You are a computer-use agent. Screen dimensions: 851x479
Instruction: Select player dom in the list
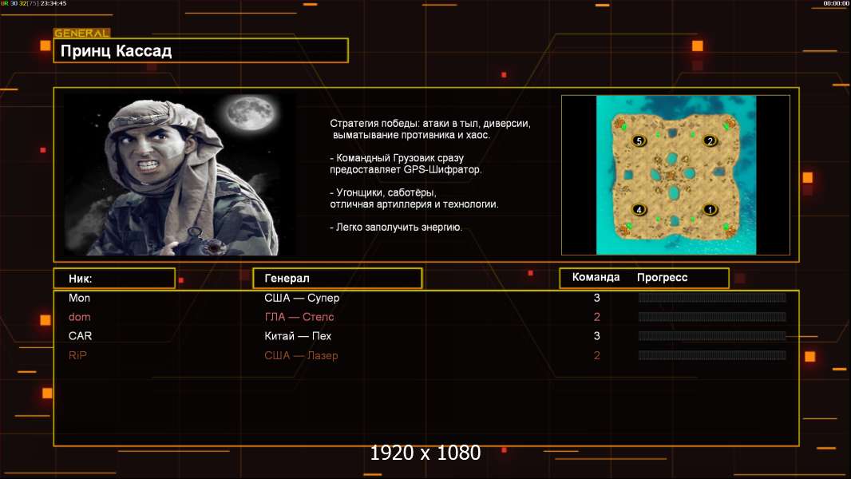click(79, 317)
